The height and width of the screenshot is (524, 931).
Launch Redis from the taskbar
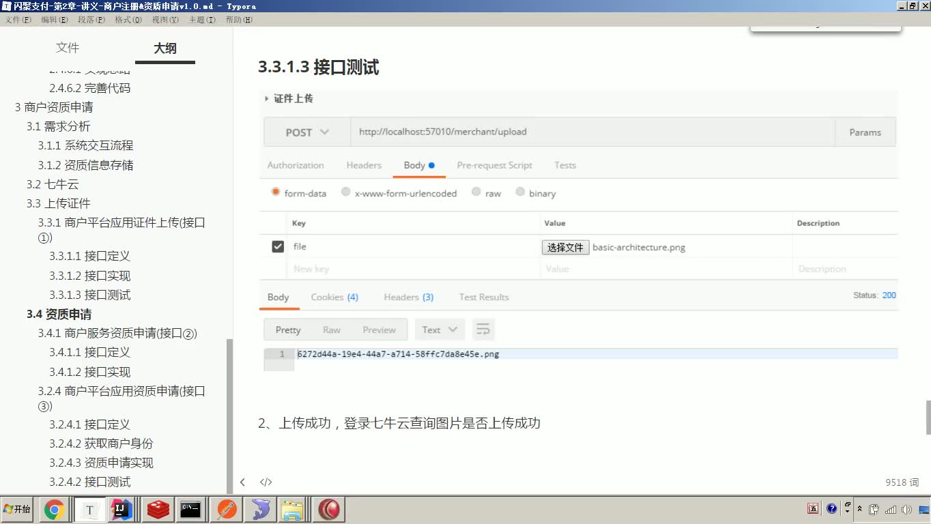tap(158, 509)
